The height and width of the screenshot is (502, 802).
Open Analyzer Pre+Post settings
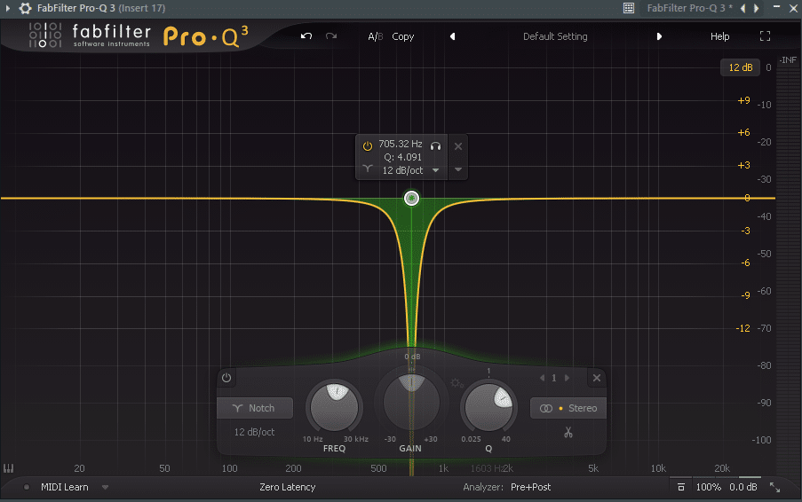530,487
